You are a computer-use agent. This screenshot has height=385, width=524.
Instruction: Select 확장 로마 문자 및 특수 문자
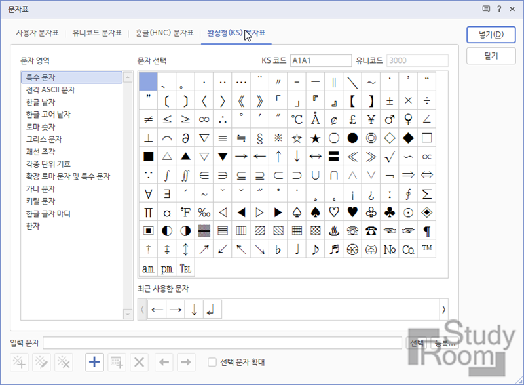click(72, 176)
